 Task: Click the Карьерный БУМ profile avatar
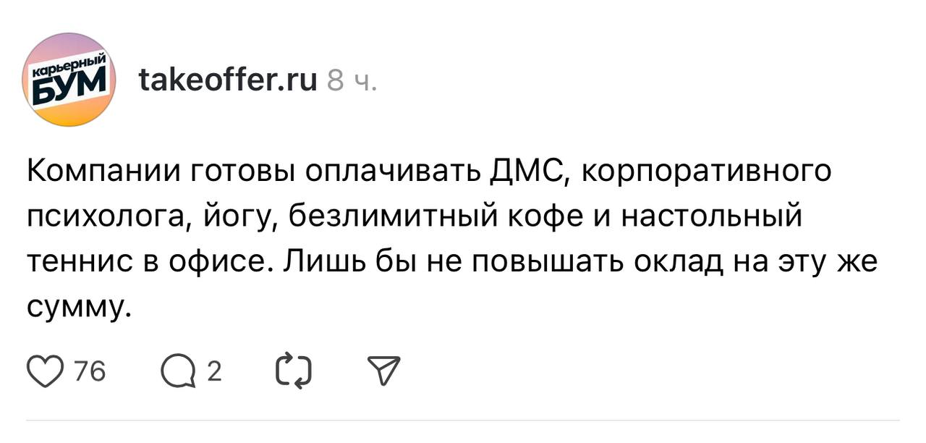click(x=70, y=80)
